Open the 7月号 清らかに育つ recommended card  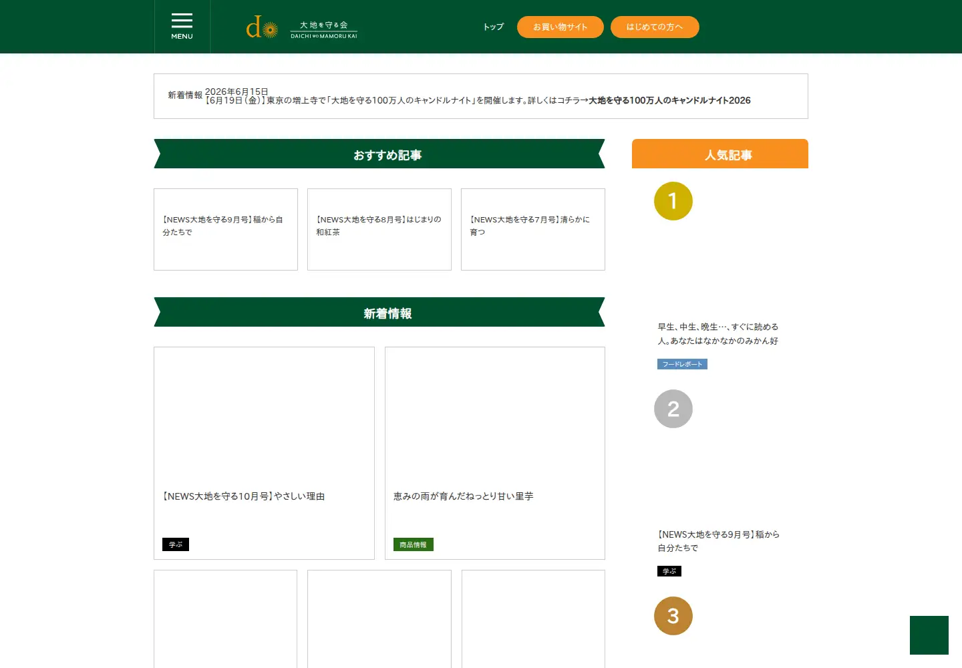coord(533,229)
